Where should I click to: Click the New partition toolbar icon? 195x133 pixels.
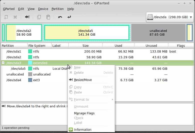[x=6, y=17]
